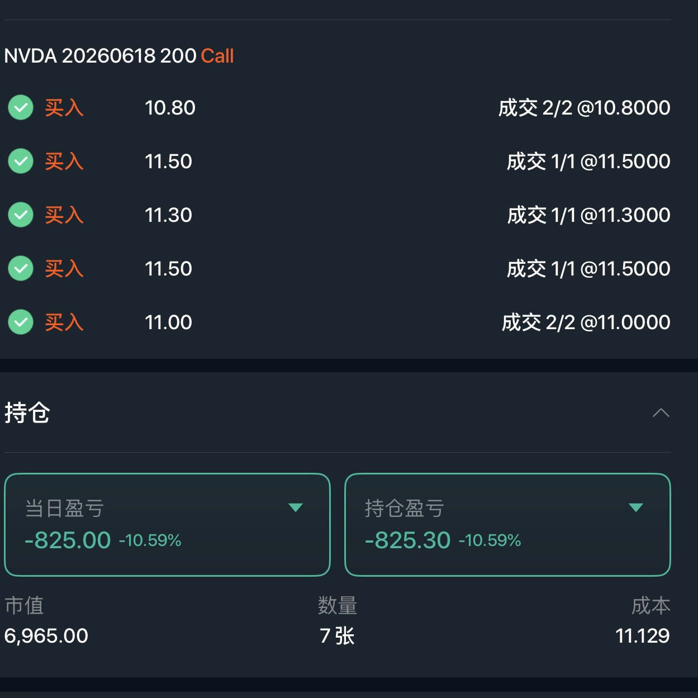Open the 当日盈亏 dropdown arrow
This screenshot has width=698, height=698.
pyautogui.click(x=295, y=507)
